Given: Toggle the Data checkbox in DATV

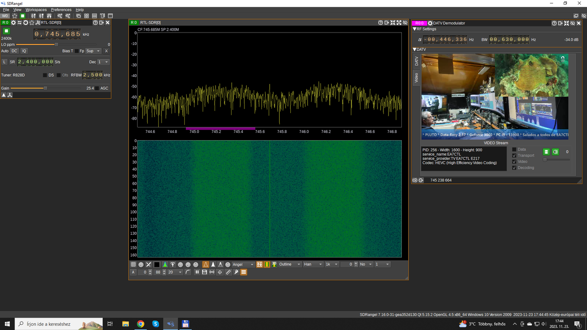Looking at the screenshot, I should 514,149.
